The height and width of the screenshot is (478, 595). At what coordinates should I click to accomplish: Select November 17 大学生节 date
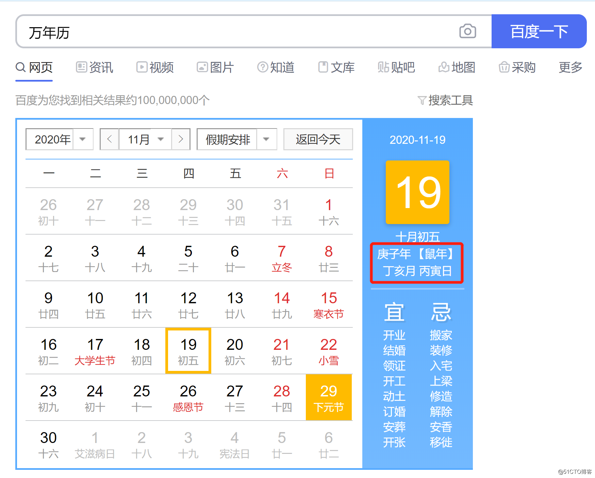click(x=95, y=351)
